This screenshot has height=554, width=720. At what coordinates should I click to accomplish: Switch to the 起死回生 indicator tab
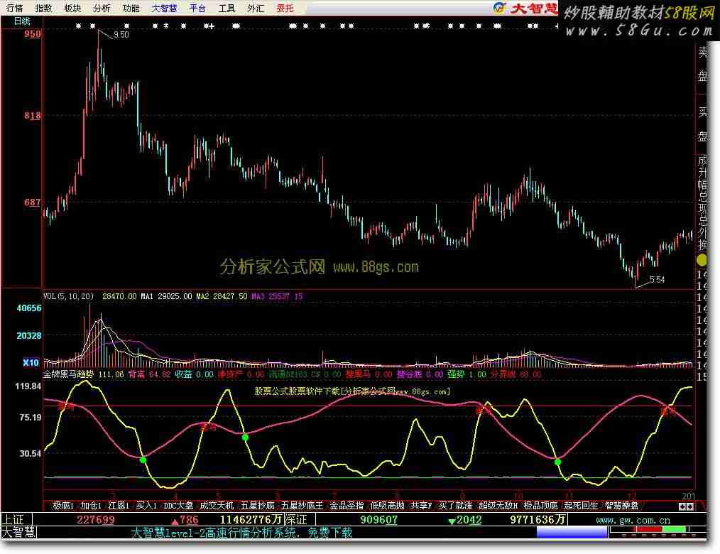[581, 505]
